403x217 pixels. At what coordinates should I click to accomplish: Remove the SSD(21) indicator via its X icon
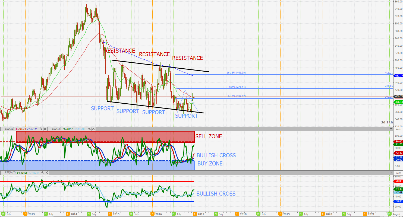45,129
